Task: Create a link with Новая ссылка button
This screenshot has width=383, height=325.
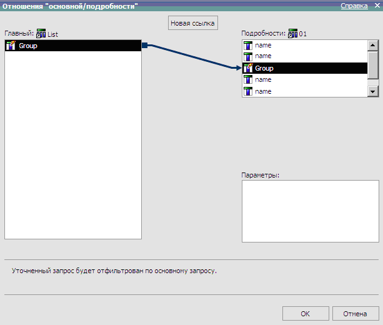Action: 192,23
